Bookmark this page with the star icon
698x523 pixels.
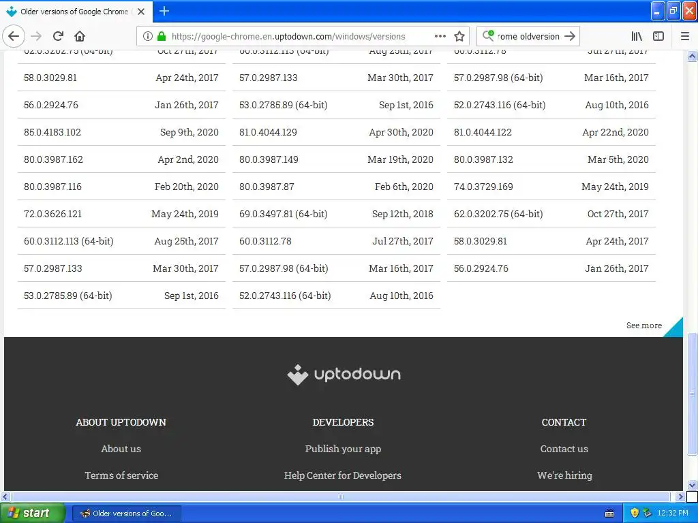point(459,36)
